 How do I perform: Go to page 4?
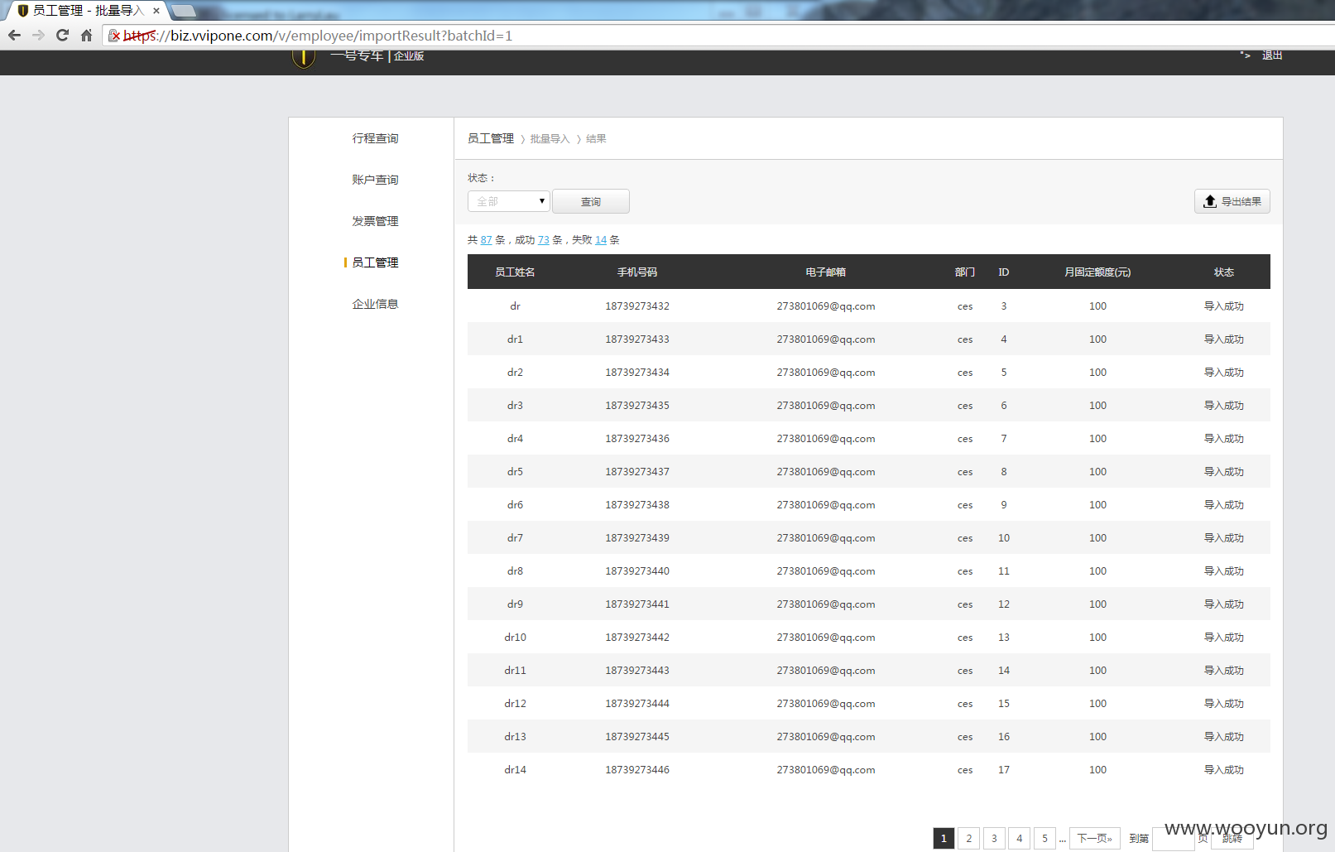pyautogui.click(x=1020, y=838)
